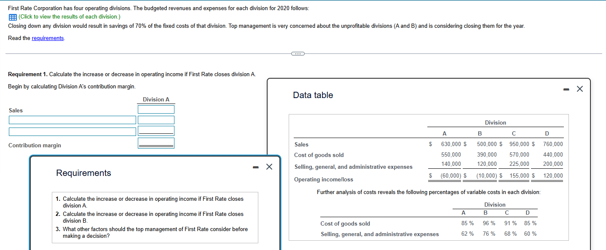Close the Requirements popup
606x250 pixels.
click(269, 167)
